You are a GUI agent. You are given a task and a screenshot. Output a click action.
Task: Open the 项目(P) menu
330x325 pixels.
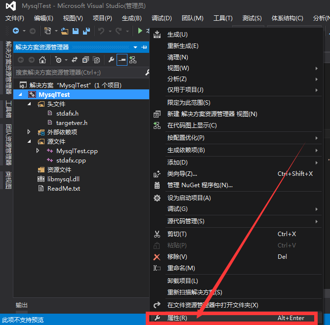pyautogui.click(x=102, y=18)
